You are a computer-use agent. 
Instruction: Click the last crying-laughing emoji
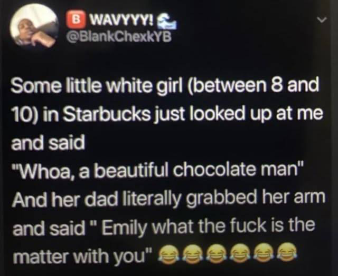[288, 252]
